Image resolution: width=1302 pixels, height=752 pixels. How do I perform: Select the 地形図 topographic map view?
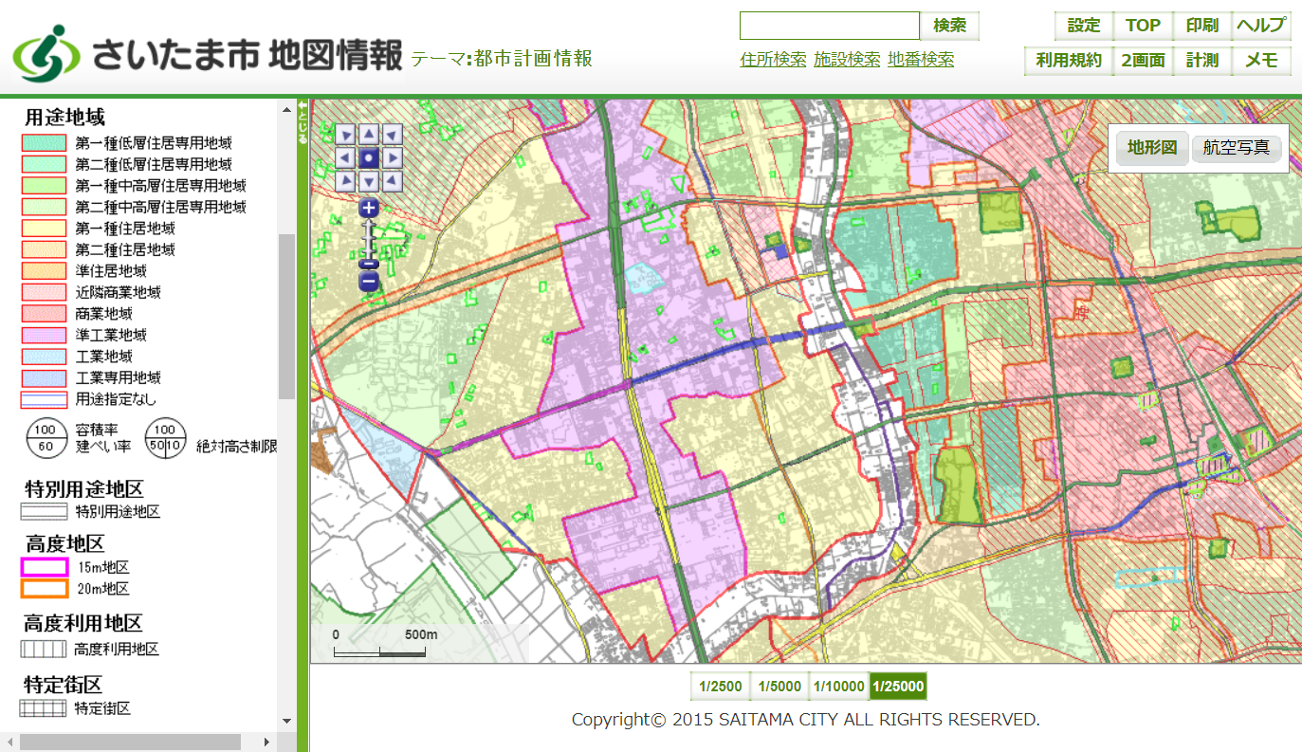(1150, 148)
